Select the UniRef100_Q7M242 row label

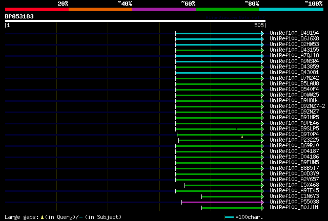(294, 78)
